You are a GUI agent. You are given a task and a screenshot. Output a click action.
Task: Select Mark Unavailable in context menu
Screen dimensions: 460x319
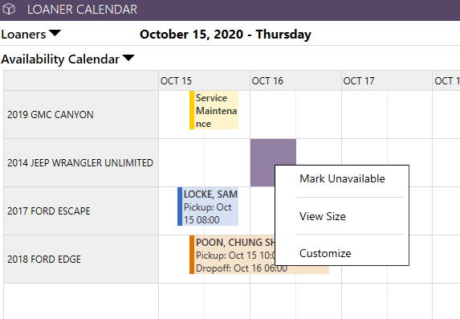342,178
